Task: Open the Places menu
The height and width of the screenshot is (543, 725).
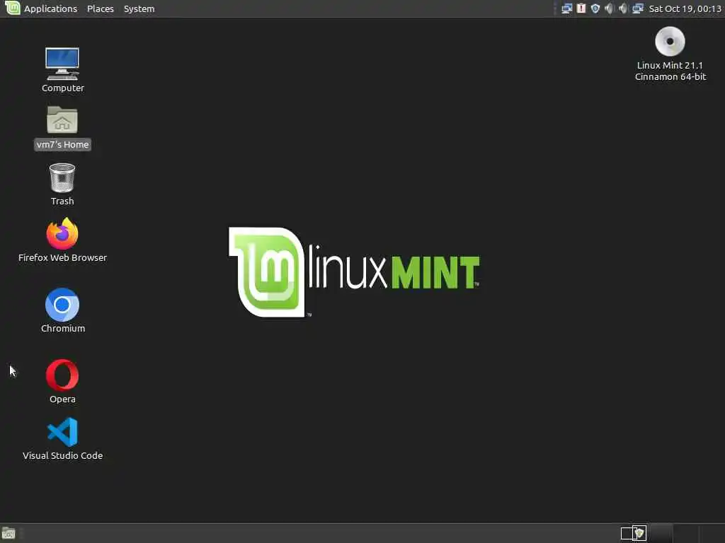Action: coord(101,8)
